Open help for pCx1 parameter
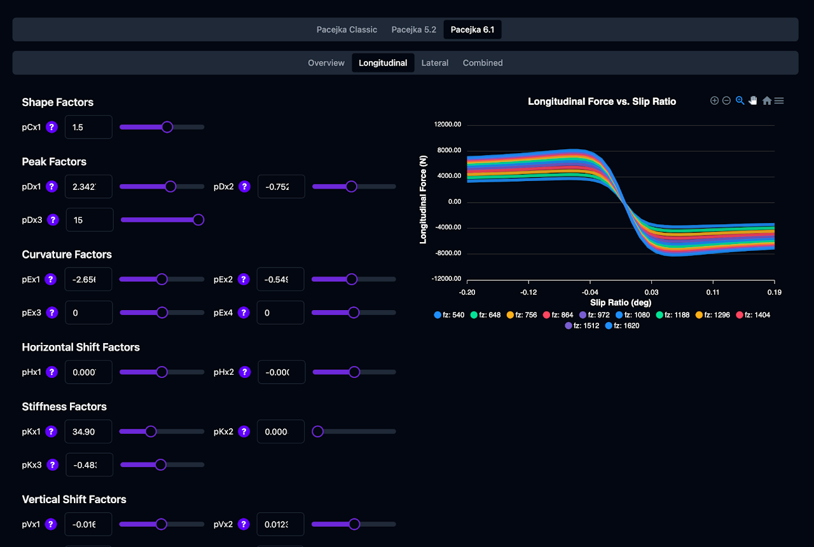 [x=52, y=127]
